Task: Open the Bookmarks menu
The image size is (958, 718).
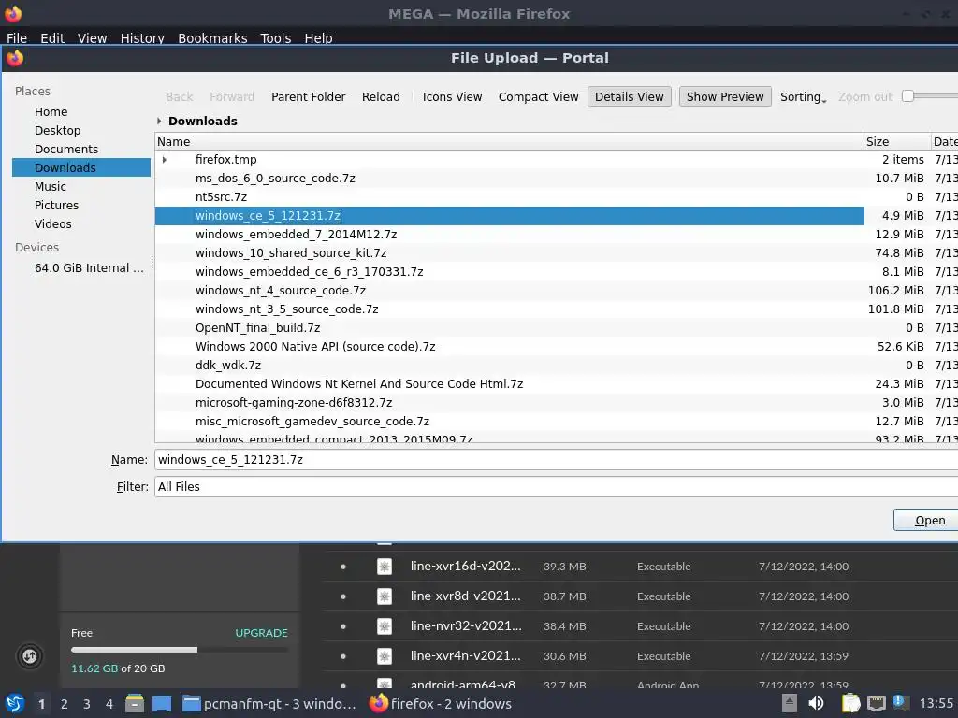Action: click(x=212, y=37)
